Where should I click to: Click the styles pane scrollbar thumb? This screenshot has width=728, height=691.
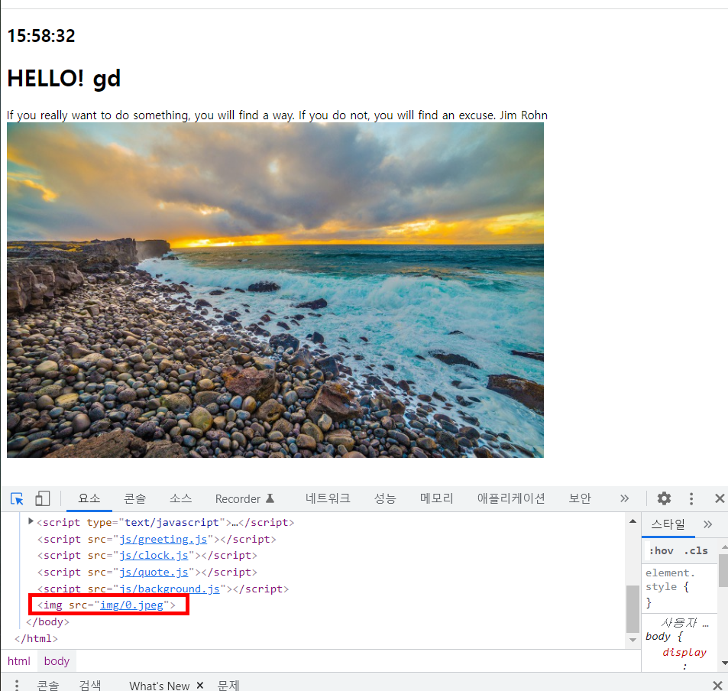pyautogui.click(x=723, y=571)
